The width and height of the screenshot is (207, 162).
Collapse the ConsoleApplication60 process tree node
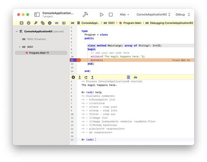click(17, 32)
